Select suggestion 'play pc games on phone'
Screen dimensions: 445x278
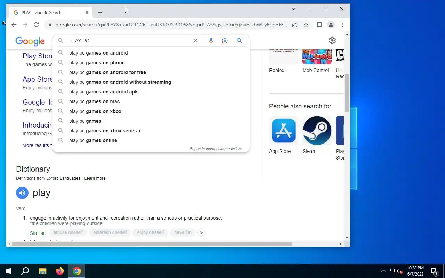pyautogui.click(x=151, y=63)
